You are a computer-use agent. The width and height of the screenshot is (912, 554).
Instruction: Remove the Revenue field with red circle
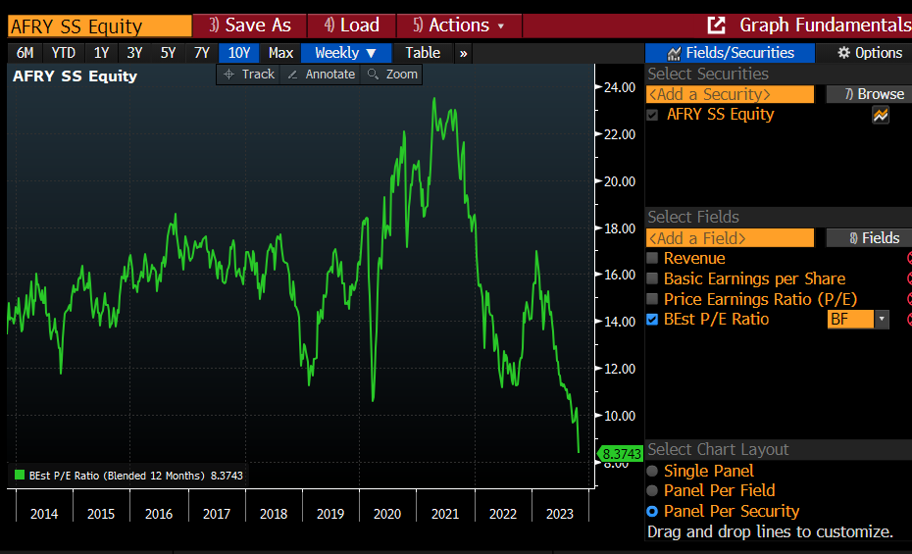point(908,258)
